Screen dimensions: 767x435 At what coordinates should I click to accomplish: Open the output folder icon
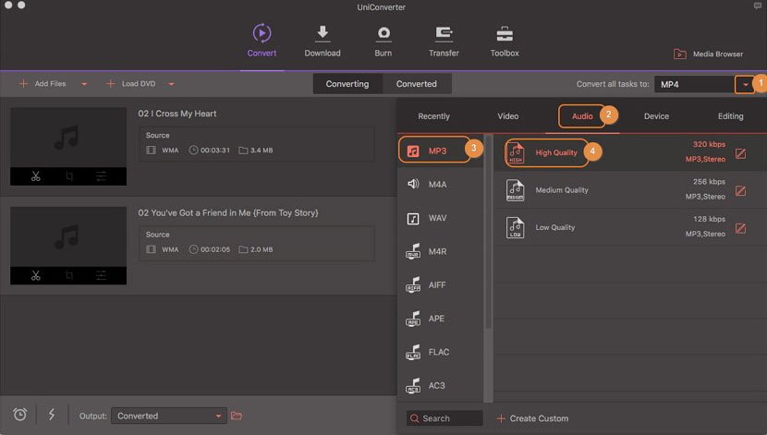click(x=237, y=416)
